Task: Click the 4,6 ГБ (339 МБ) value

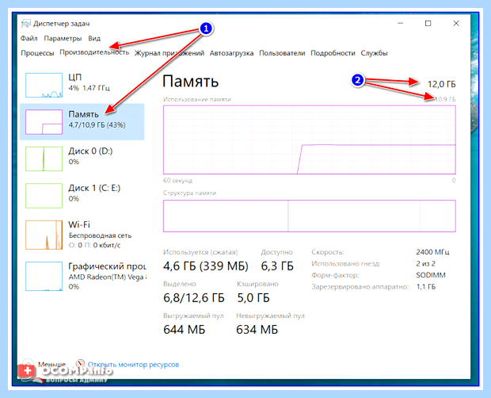Action: [x=206, y=266]
